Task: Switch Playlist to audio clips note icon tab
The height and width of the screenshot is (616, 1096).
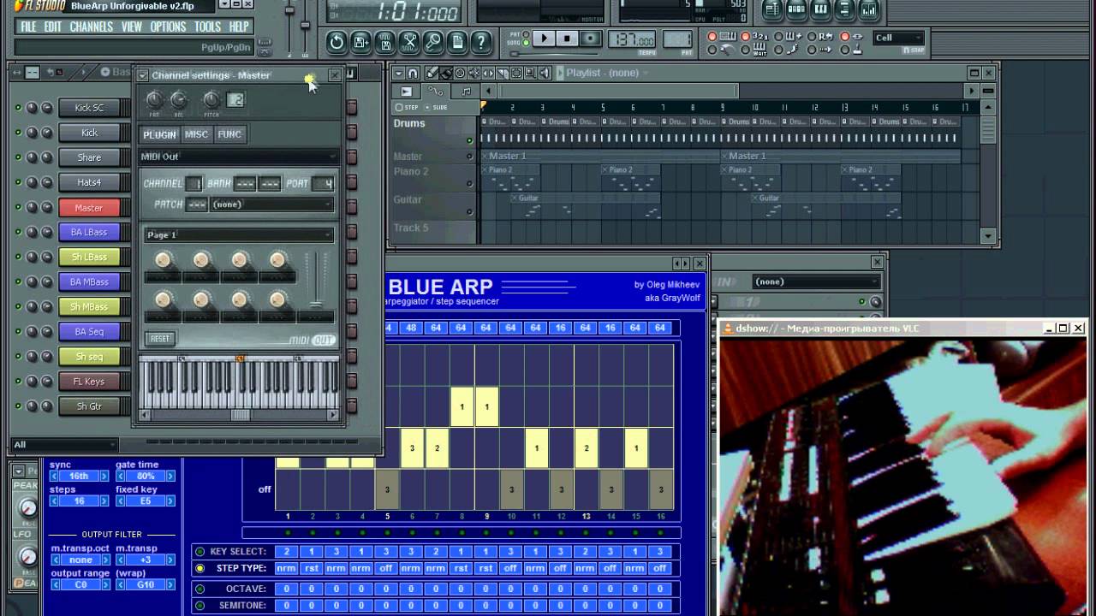Action: (466, 92)
